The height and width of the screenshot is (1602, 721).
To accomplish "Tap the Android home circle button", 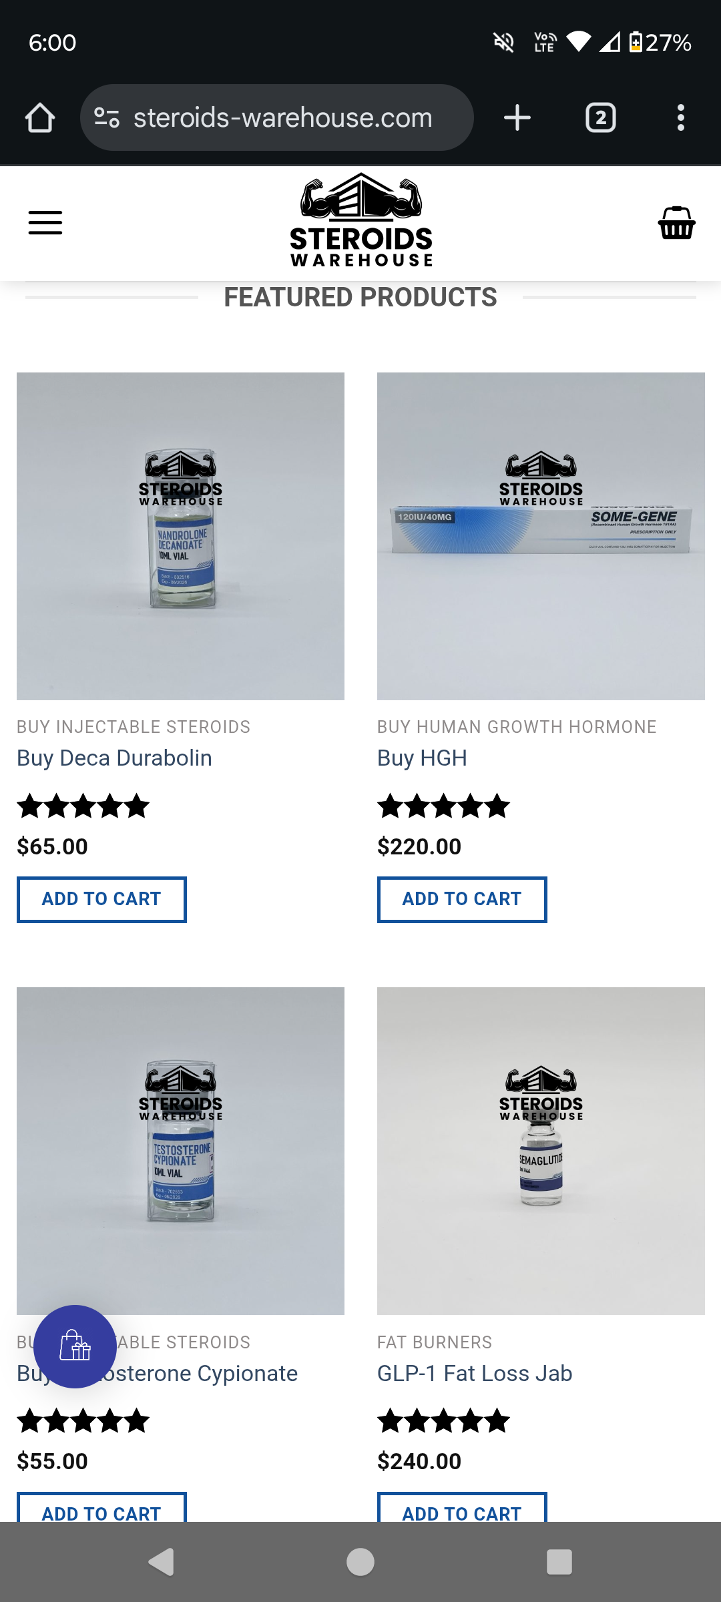I will (360, 1562).
